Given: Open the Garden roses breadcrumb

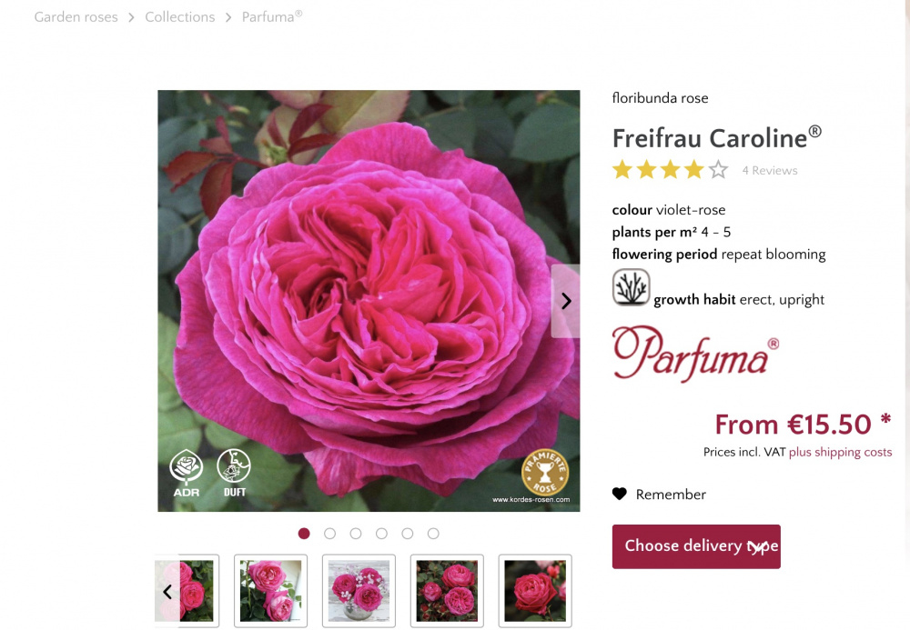Looking at the screenshot, I should coord(76,17).
